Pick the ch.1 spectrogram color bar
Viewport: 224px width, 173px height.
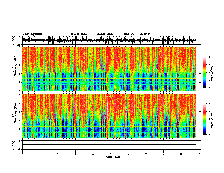pyautogui.click(x=204, y=72)
